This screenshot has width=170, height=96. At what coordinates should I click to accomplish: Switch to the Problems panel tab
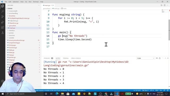[x=47, y=58]
